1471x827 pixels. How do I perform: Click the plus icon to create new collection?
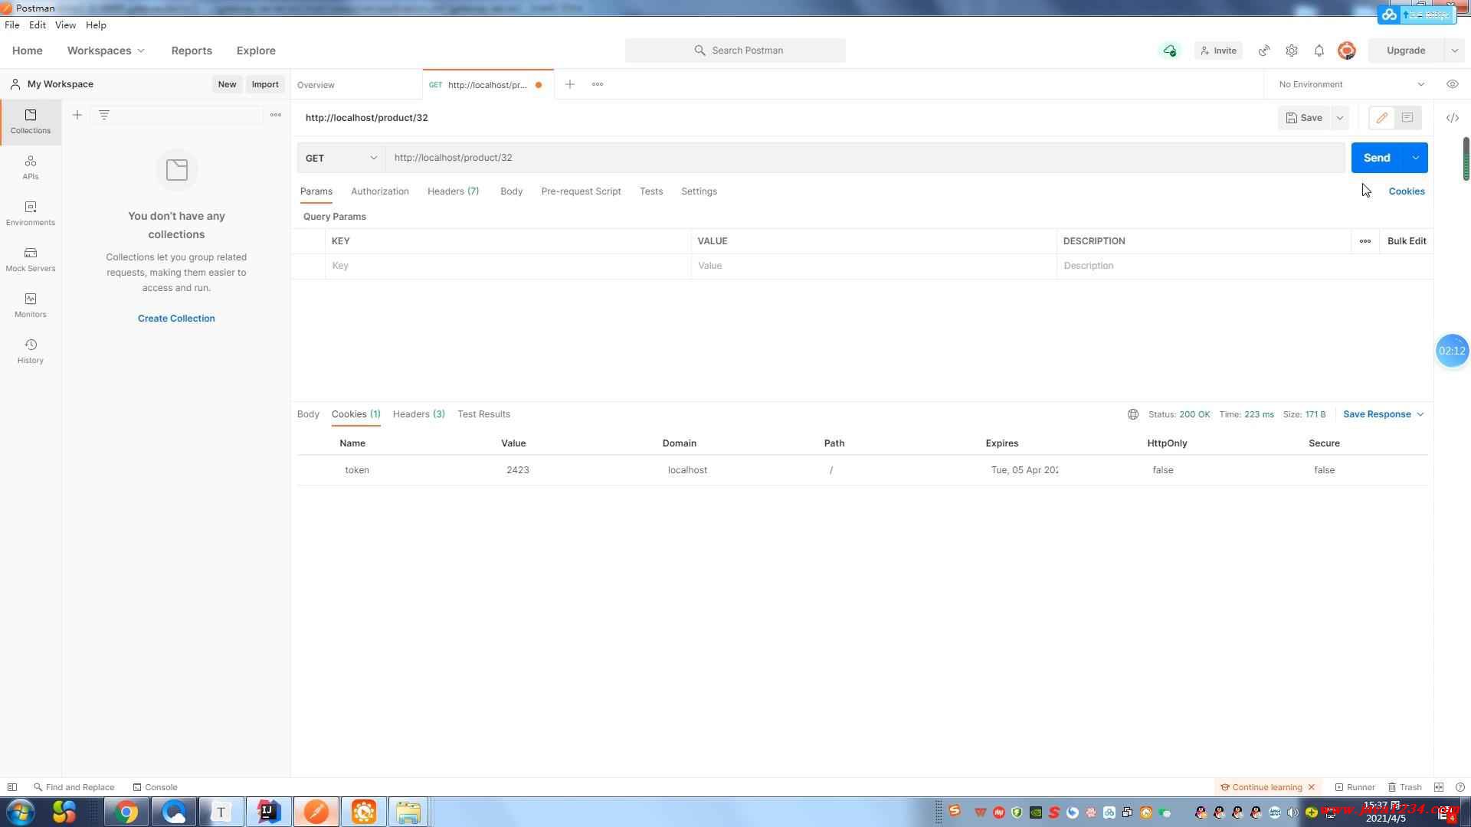pos(77,115)
